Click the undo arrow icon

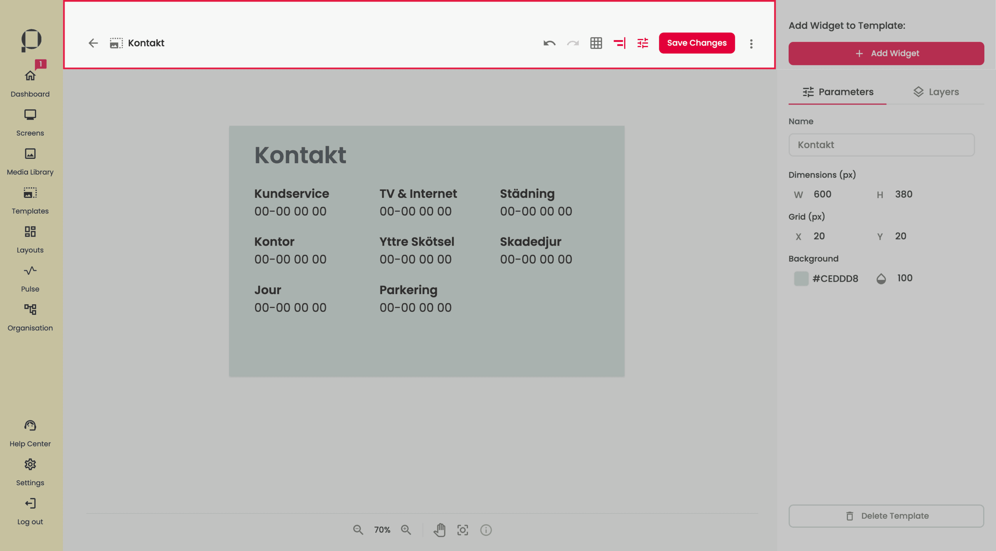(549, 43)
